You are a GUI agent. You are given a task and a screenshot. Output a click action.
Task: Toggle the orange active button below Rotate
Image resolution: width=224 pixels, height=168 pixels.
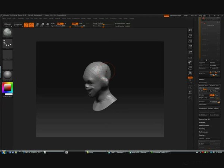pyautogui.click(x=190, y=78)
